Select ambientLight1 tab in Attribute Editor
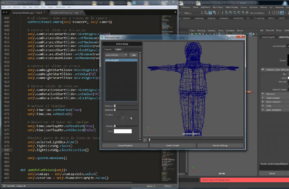This screenshot has height=189, width=289. 268,37
